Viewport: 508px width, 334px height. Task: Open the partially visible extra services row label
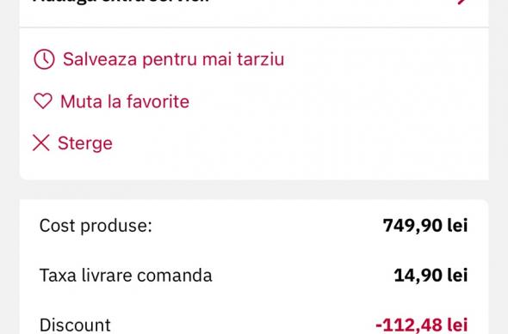121,1
